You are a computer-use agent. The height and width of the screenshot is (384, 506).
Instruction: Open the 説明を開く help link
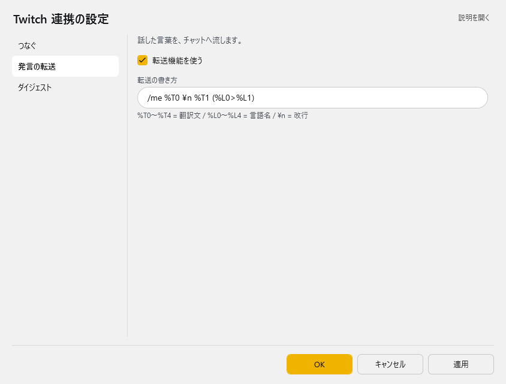[474, 18]
